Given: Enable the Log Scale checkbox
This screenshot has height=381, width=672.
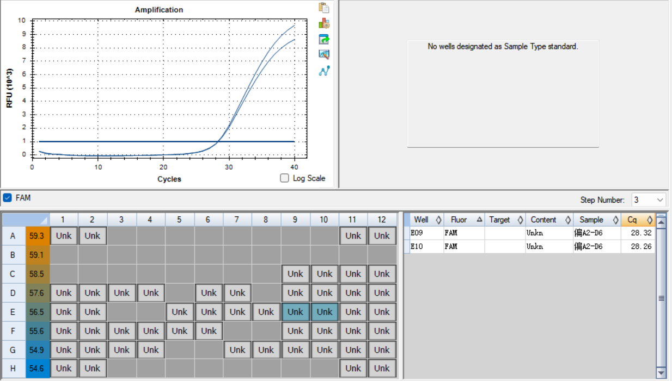Looking at the screenshot, I should point(284,178).
